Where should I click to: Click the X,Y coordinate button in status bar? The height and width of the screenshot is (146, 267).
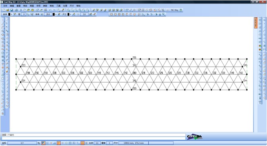[22, 143]
